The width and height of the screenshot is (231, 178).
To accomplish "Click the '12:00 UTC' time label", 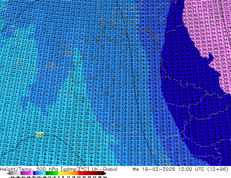I will point(192,169).
